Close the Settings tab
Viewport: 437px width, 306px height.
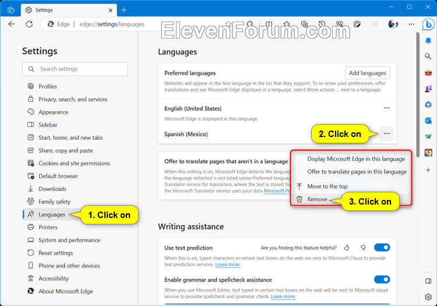point(111,10)
